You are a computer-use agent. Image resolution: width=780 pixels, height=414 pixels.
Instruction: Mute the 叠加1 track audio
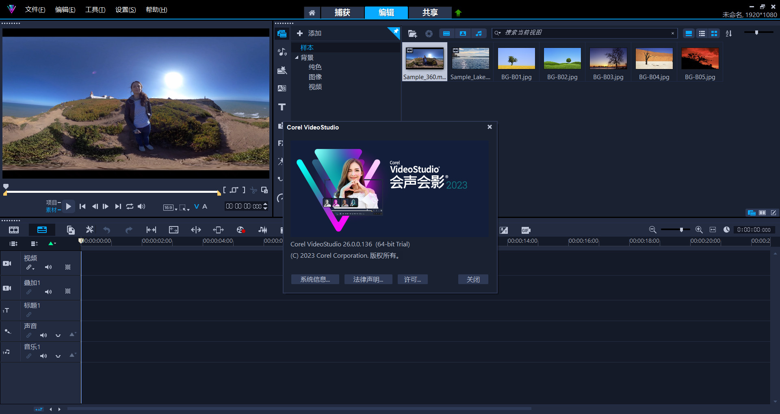(48, 292)
